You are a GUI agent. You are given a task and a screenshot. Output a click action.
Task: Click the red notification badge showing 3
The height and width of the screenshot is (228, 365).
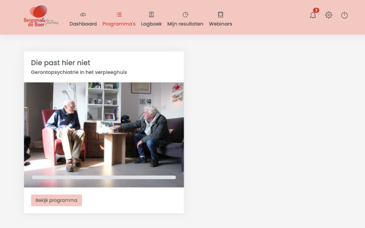pyautogui.click(x=316, y=10)
